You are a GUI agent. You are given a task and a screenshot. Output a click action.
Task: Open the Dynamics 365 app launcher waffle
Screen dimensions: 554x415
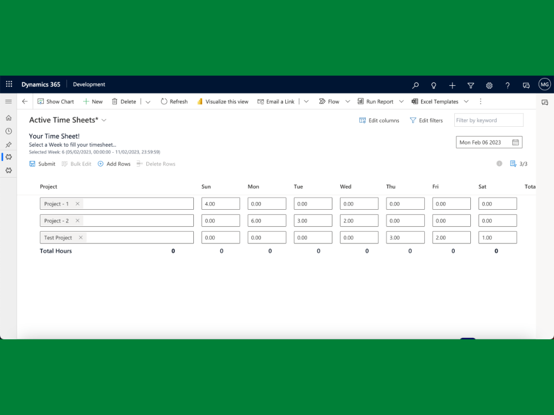tap(9, 84)
